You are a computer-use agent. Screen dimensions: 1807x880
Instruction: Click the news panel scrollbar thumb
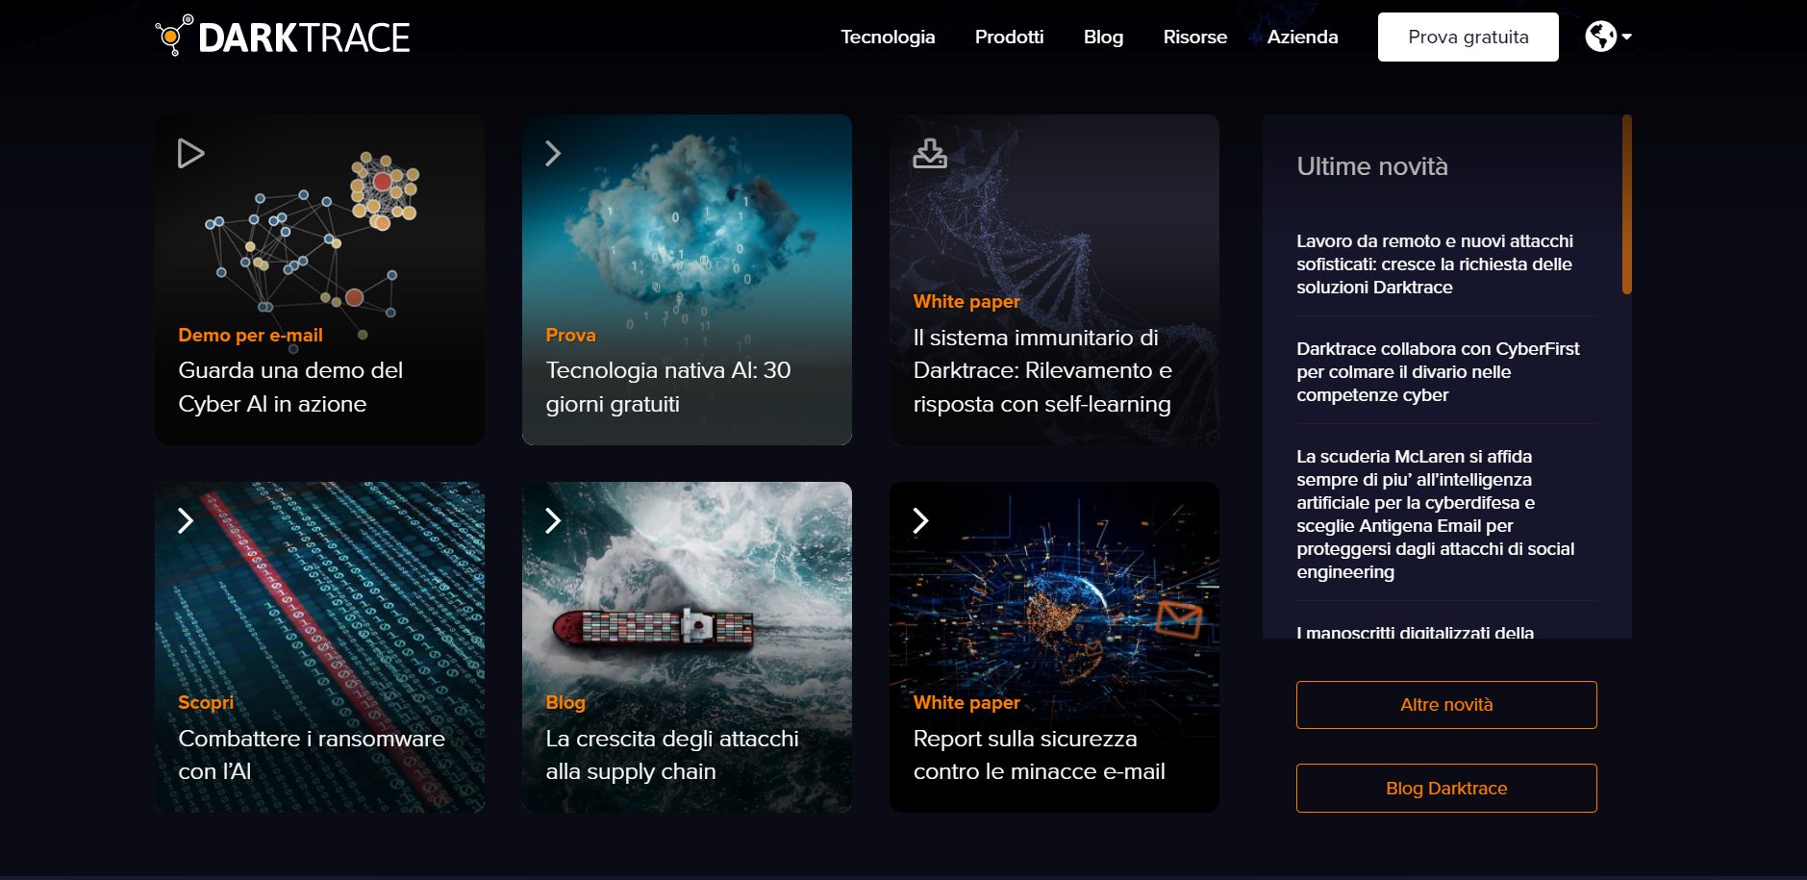pyautogui.click(x=1627, y=204)
